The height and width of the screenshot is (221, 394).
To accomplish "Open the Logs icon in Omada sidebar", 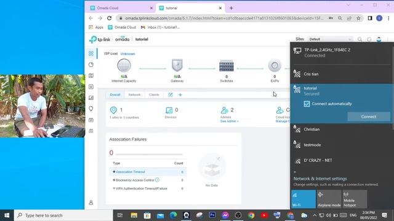I will pyautogui.click(x=91, y=120).
